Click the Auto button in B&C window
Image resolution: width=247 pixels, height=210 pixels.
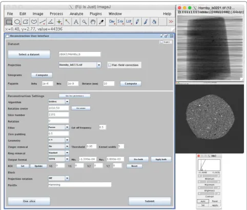pos(203,201)
